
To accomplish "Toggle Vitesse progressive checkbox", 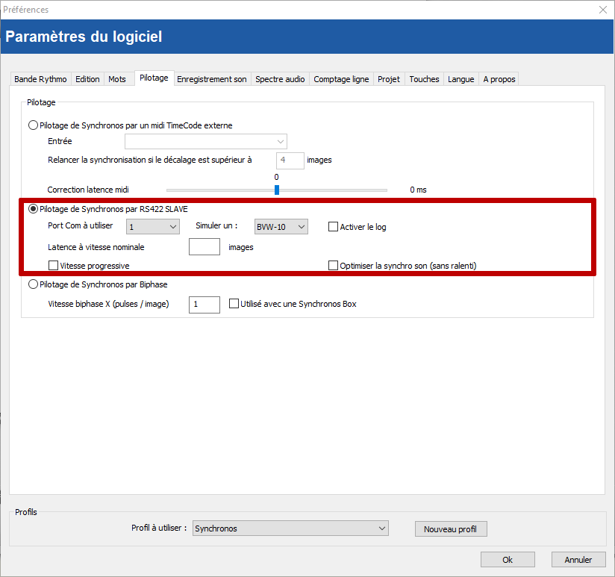I will click(x=53, y=265).
